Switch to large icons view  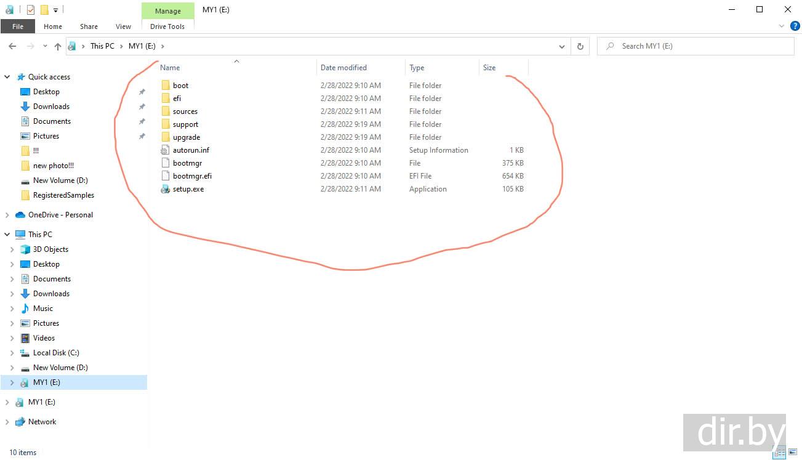[x=792, y=453]
